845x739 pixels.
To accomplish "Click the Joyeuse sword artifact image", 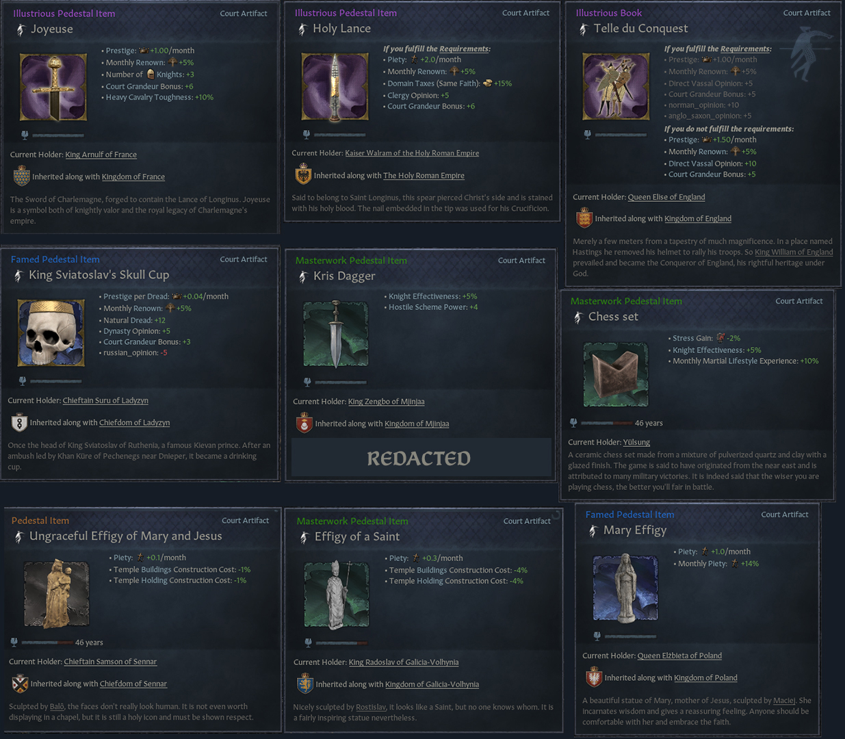I will coord(53,88).
